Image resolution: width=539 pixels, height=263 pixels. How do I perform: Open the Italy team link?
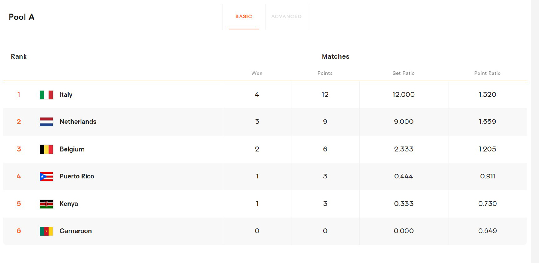tap(66, 95)
